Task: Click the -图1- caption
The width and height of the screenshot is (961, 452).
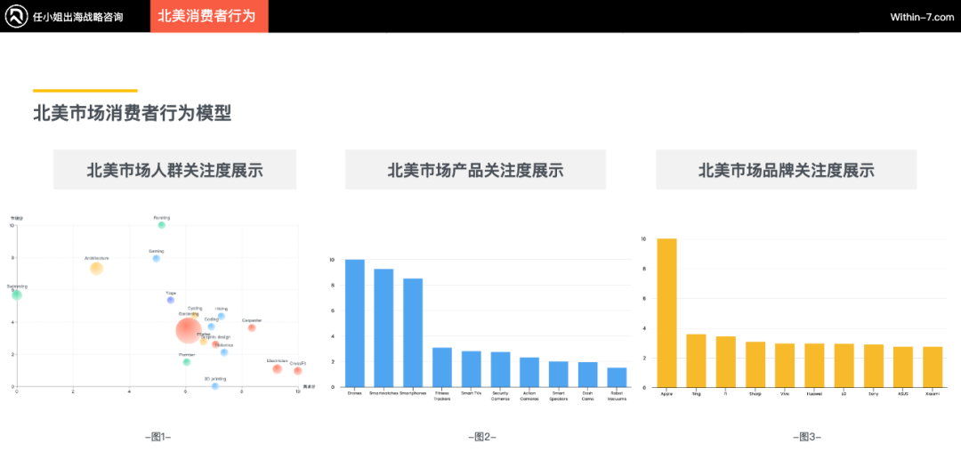Action: point(157,437)
